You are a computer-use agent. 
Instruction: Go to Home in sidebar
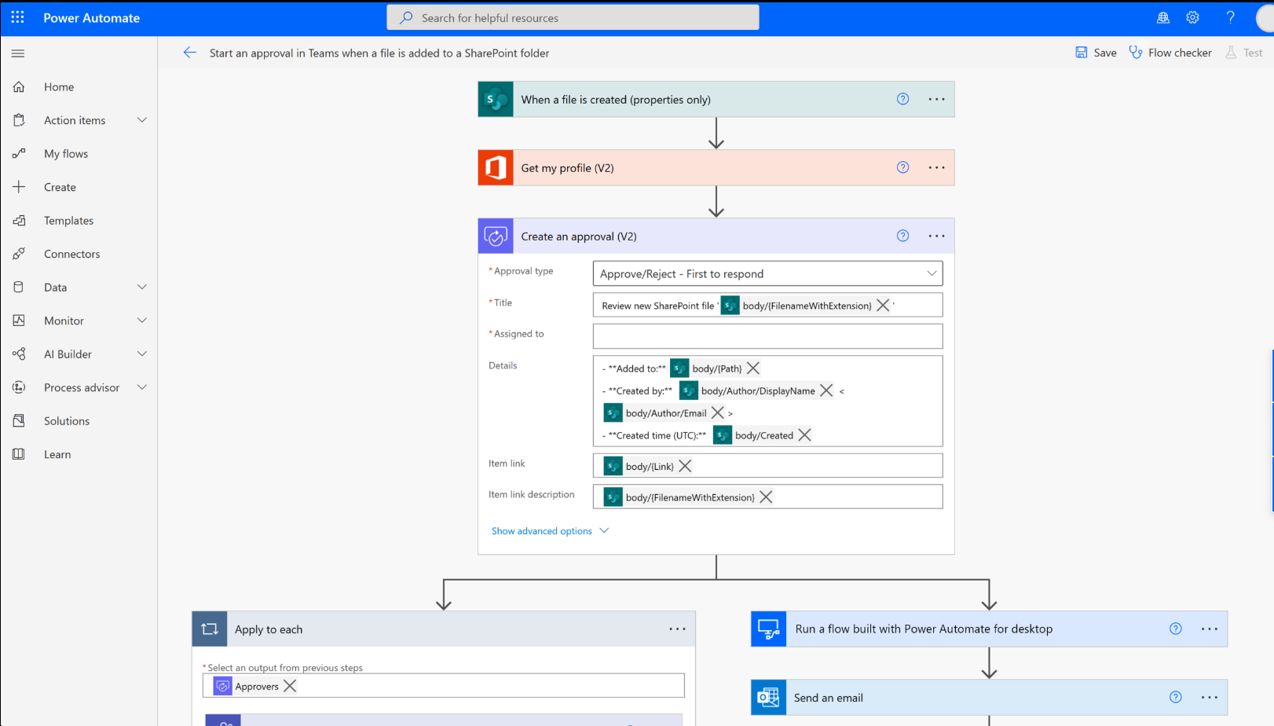(x=59, y=87)
